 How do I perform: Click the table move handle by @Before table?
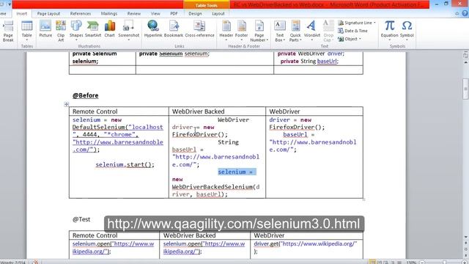(x=67, y=104)
